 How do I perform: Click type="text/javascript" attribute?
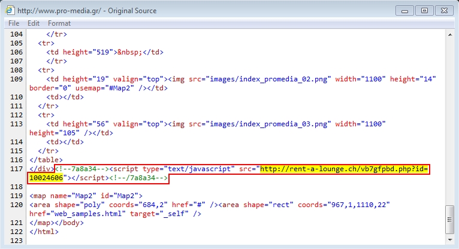[189, 169]
